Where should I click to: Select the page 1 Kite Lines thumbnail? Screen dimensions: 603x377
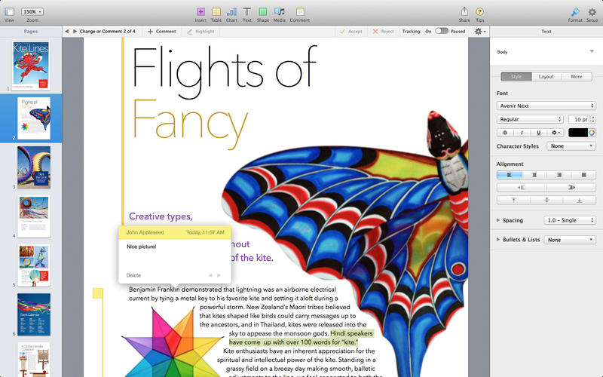[x=31, y=66]
